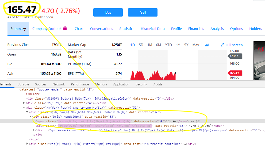
Task: Click the area chart type icon
Action: pos(206,45)
